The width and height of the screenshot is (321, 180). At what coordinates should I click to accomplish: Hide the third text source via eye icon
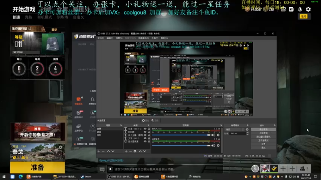pos(145,135)
